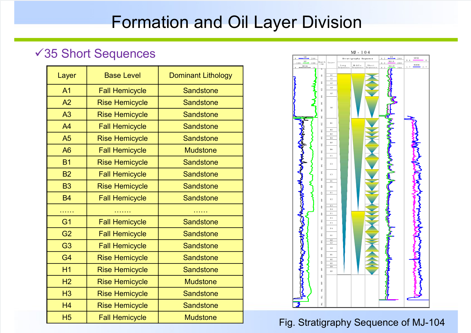Select the 'Layer' column header

tap(67, 75)
